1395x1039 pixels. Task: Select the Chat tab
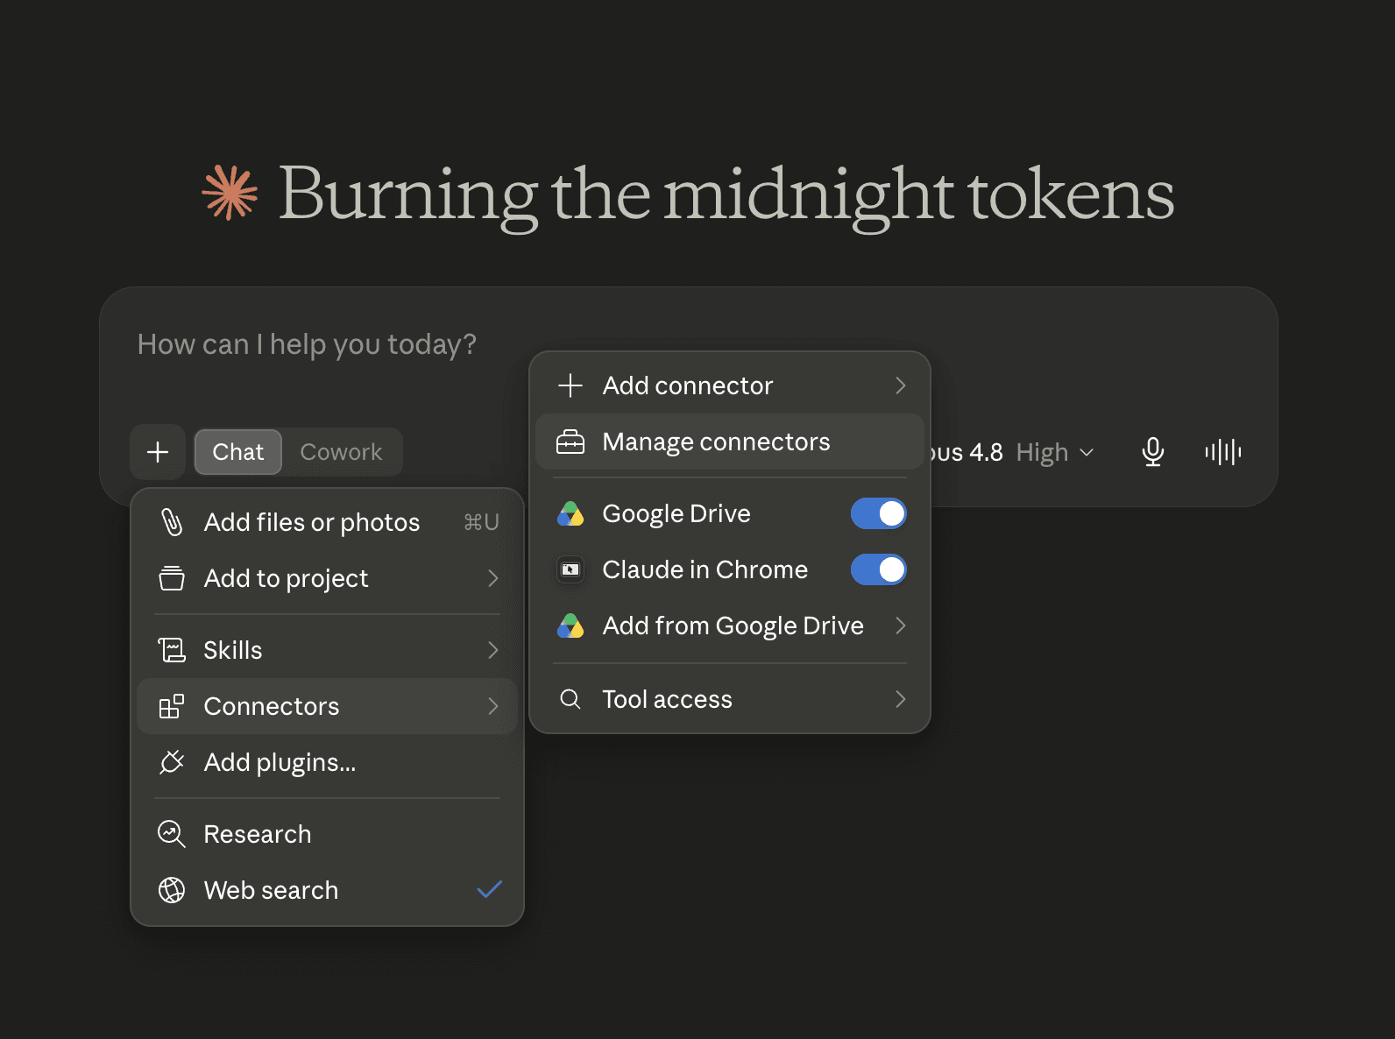click(237, 452)
